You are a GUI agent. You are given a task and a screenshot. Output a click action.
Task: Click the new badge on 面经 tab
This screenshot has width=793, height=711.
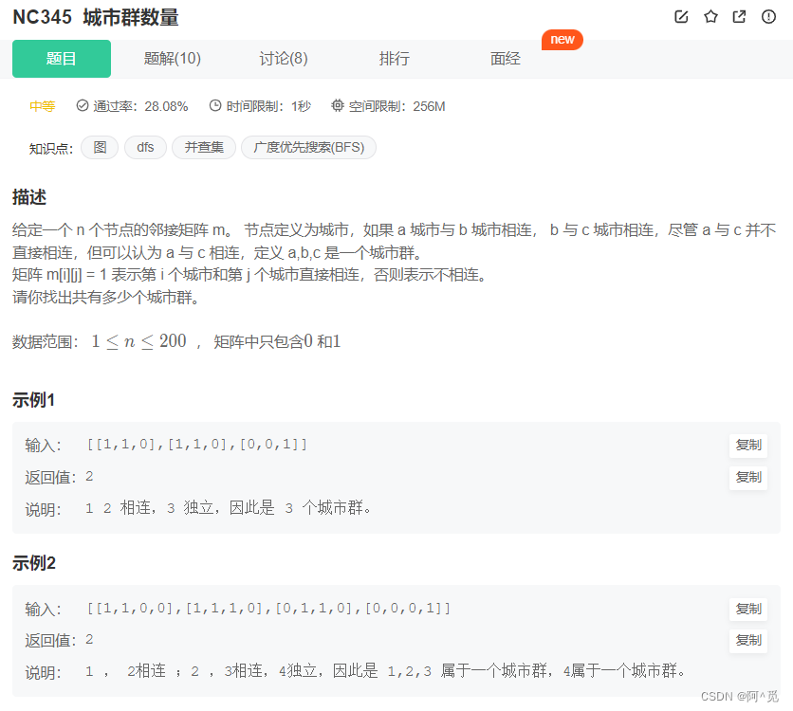point(562,40)
